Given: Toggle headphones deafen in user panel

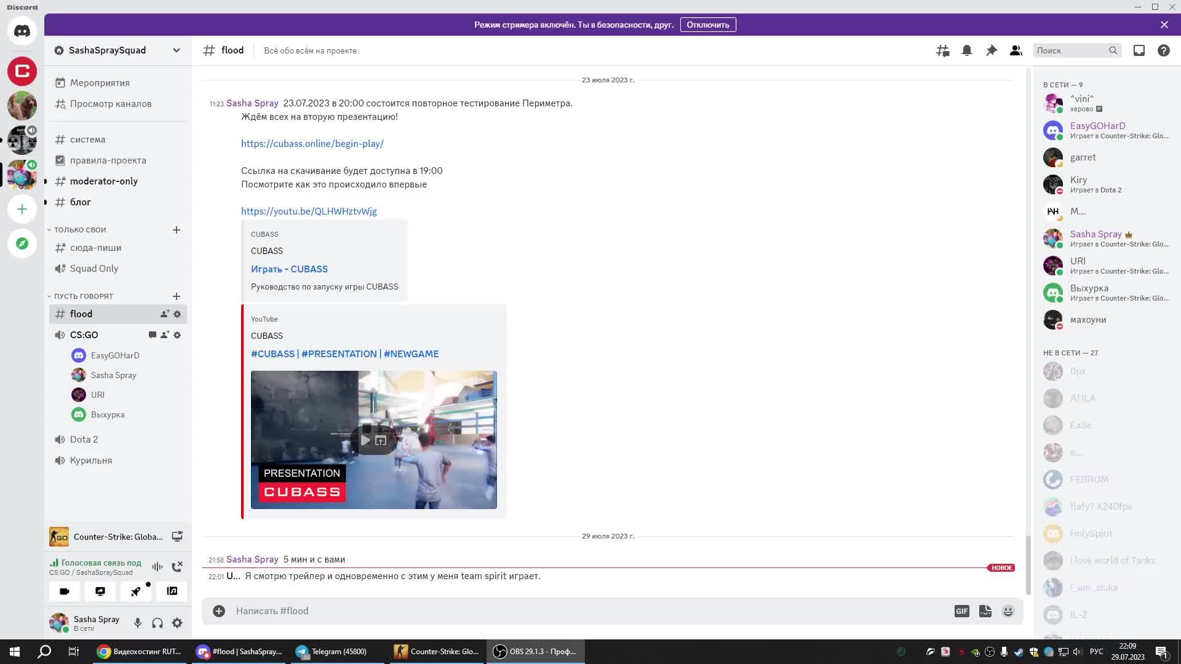Looking at the screenshot, I should 157,623.
